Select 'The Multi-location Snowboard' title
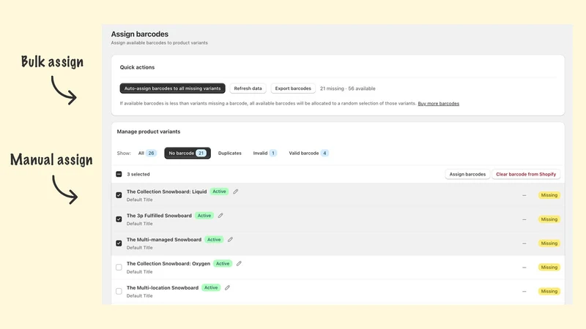Screen dimensions: 586x329 point(163,287)
